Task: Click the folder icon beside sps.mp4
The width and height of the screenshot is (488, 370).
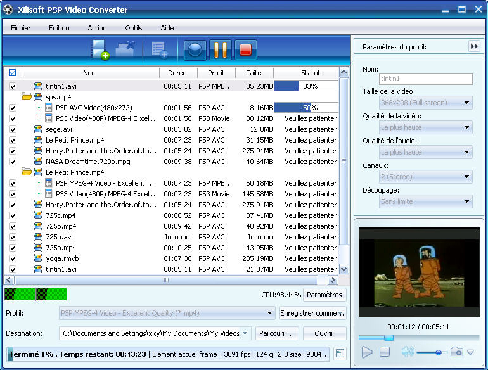Action: coord(27,97)
